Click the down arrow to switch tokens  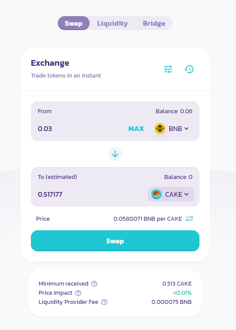115,154
